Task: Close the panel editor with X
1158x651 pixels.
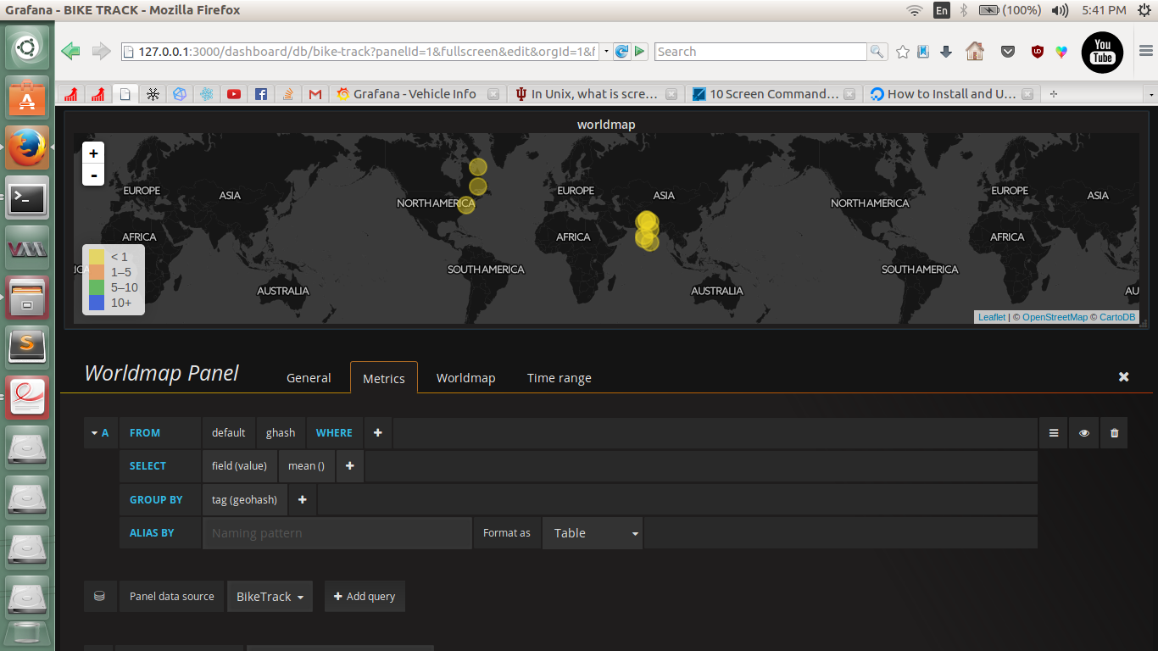Action: tap(1123, 376)
